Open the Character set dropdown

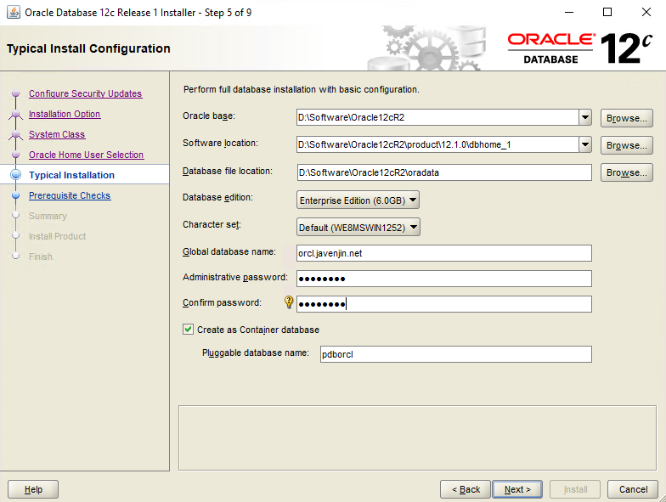tap(358, 228)
